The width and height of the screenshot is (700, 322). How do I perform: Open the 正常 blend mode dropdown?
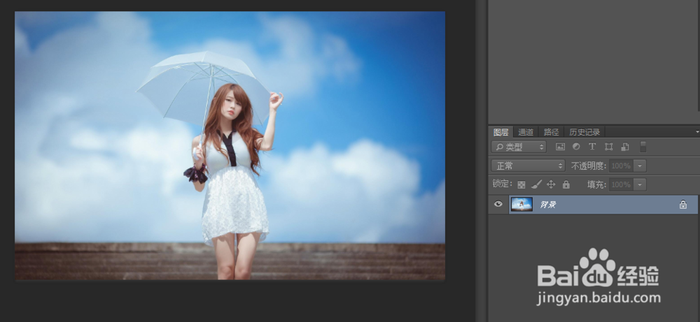tap(528, 166)
